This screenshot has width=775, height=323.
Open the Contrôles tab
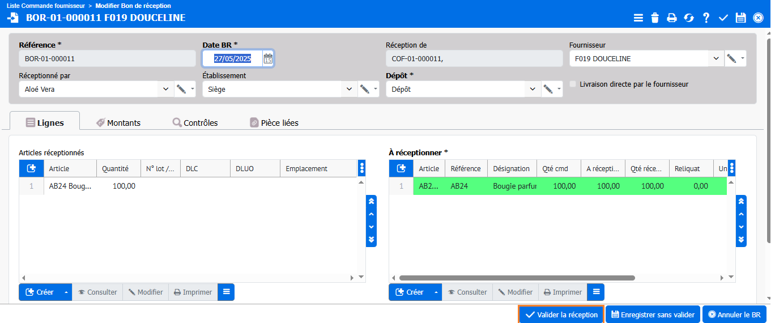(x=195, y=122)
